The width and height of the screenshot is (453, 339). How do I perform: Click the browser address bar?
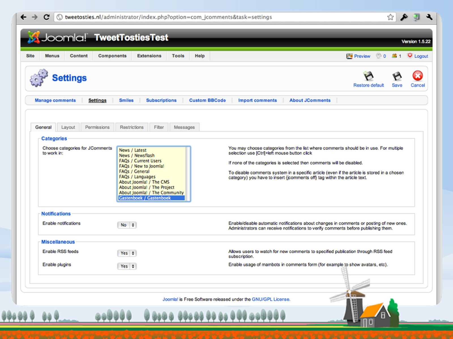pos(225,17)
